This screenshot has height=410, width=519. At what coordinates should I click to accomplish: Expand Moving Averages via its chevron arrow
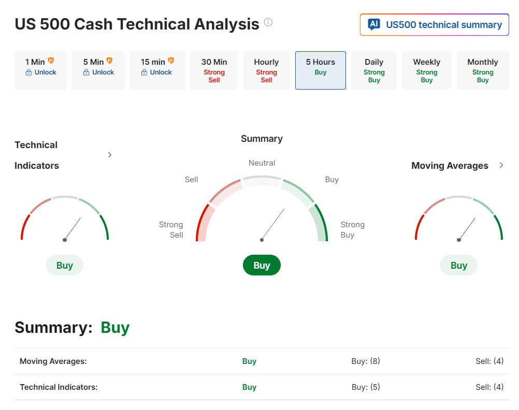[501, 165]
